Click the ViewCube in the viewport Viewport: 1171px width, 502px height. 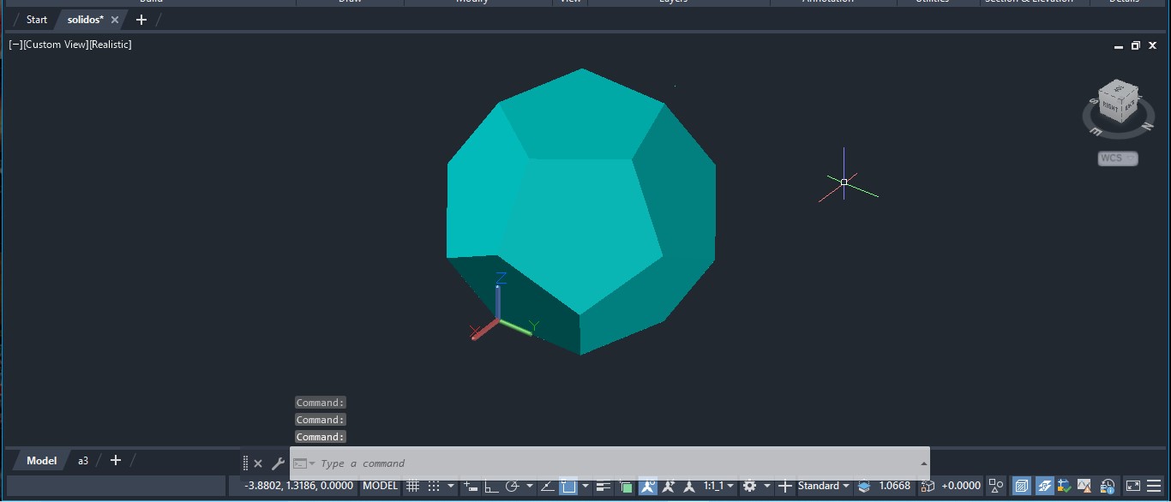click(x=1119, y=102)
